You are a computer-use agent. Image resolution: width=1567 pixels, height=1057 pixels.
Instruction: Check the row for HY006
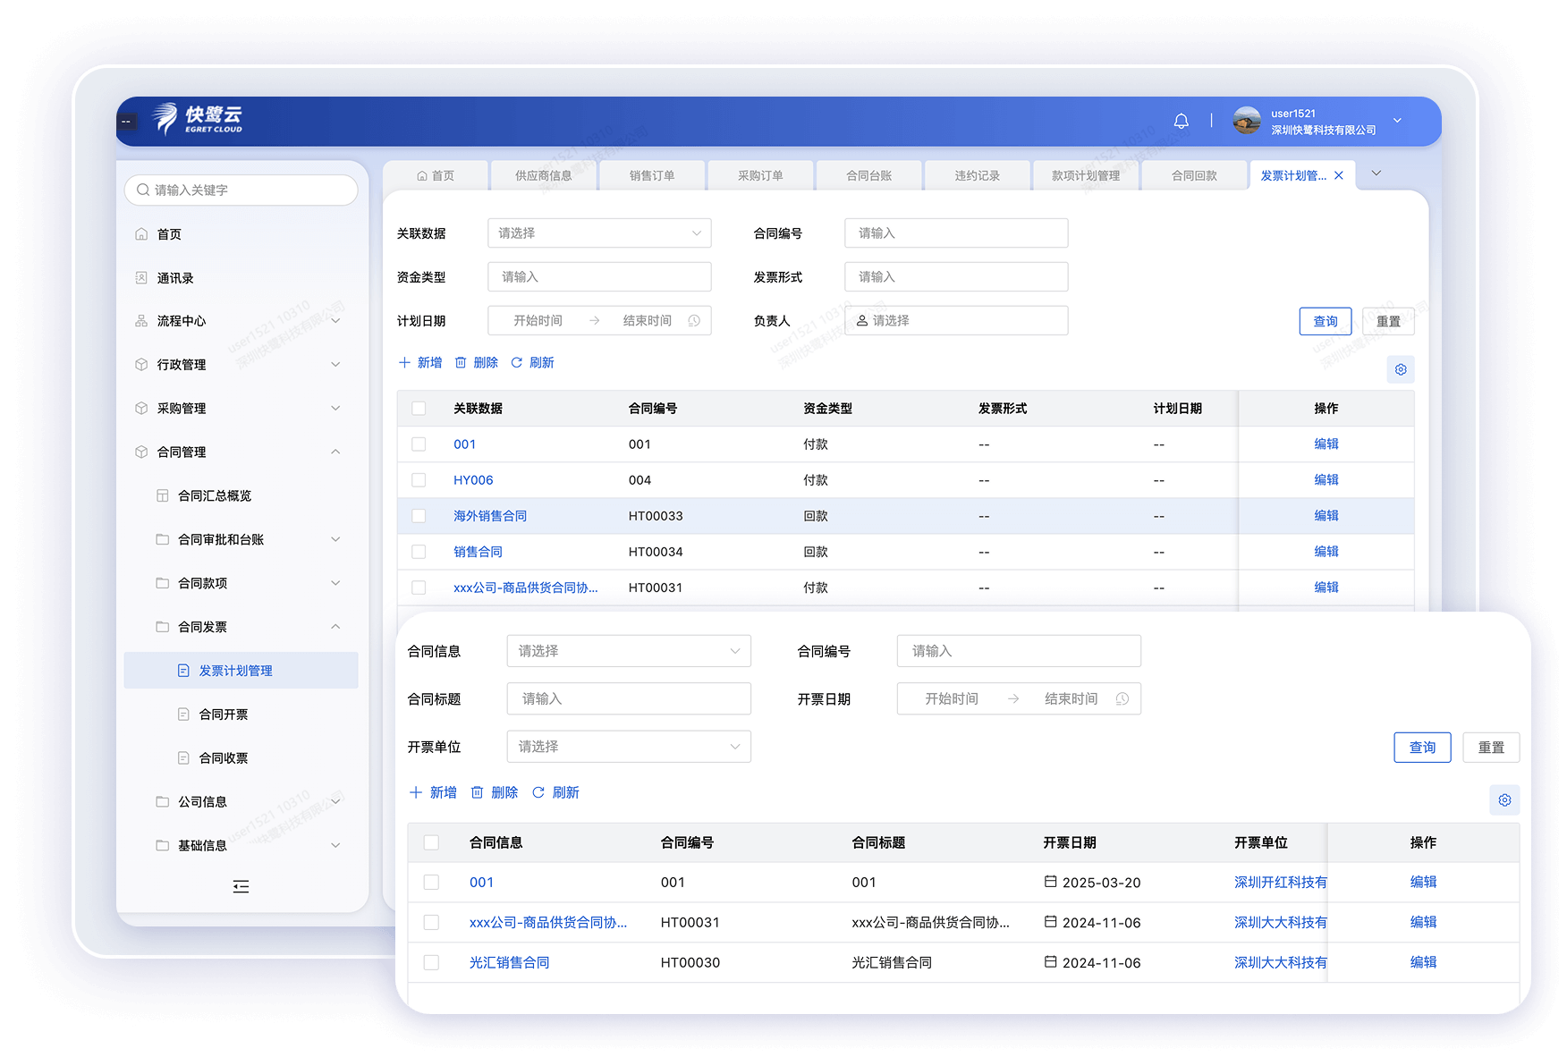click(419, 480)
